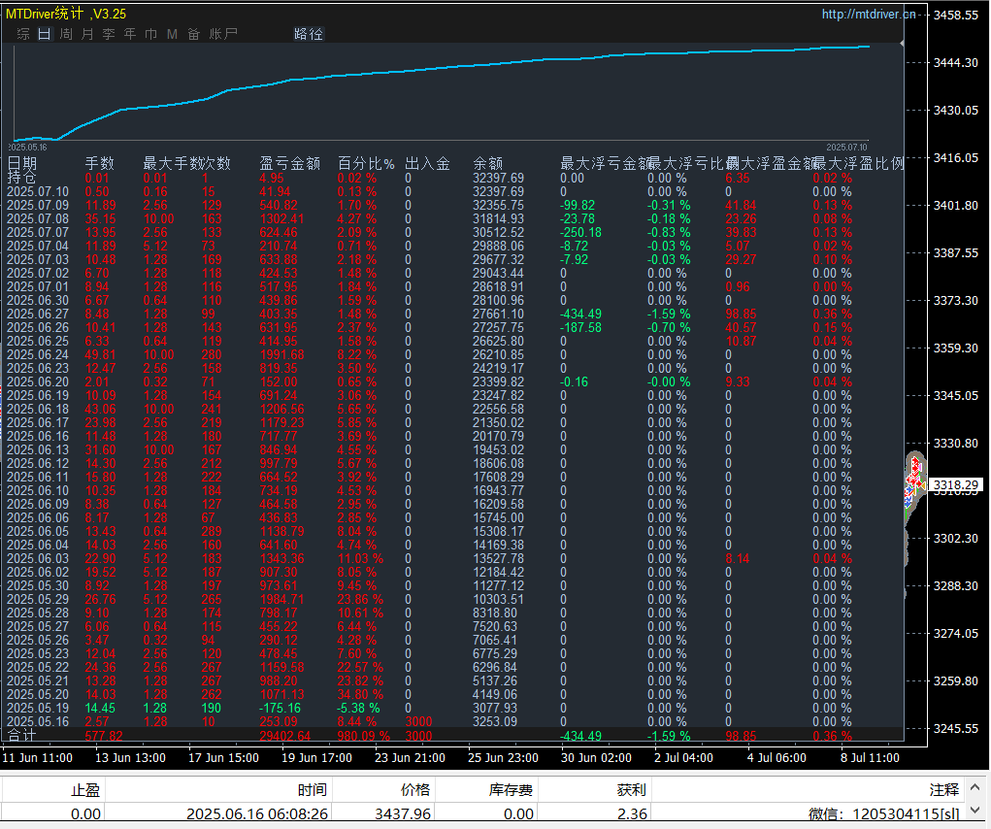Click the 合计 totals row label
The width and height of the screenshot is (991, 829).
pyautogui.click(x=21, y=735)
